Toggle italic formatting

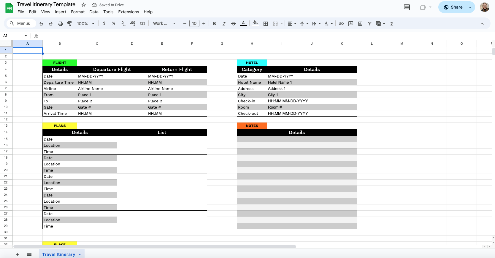[224, 24]
